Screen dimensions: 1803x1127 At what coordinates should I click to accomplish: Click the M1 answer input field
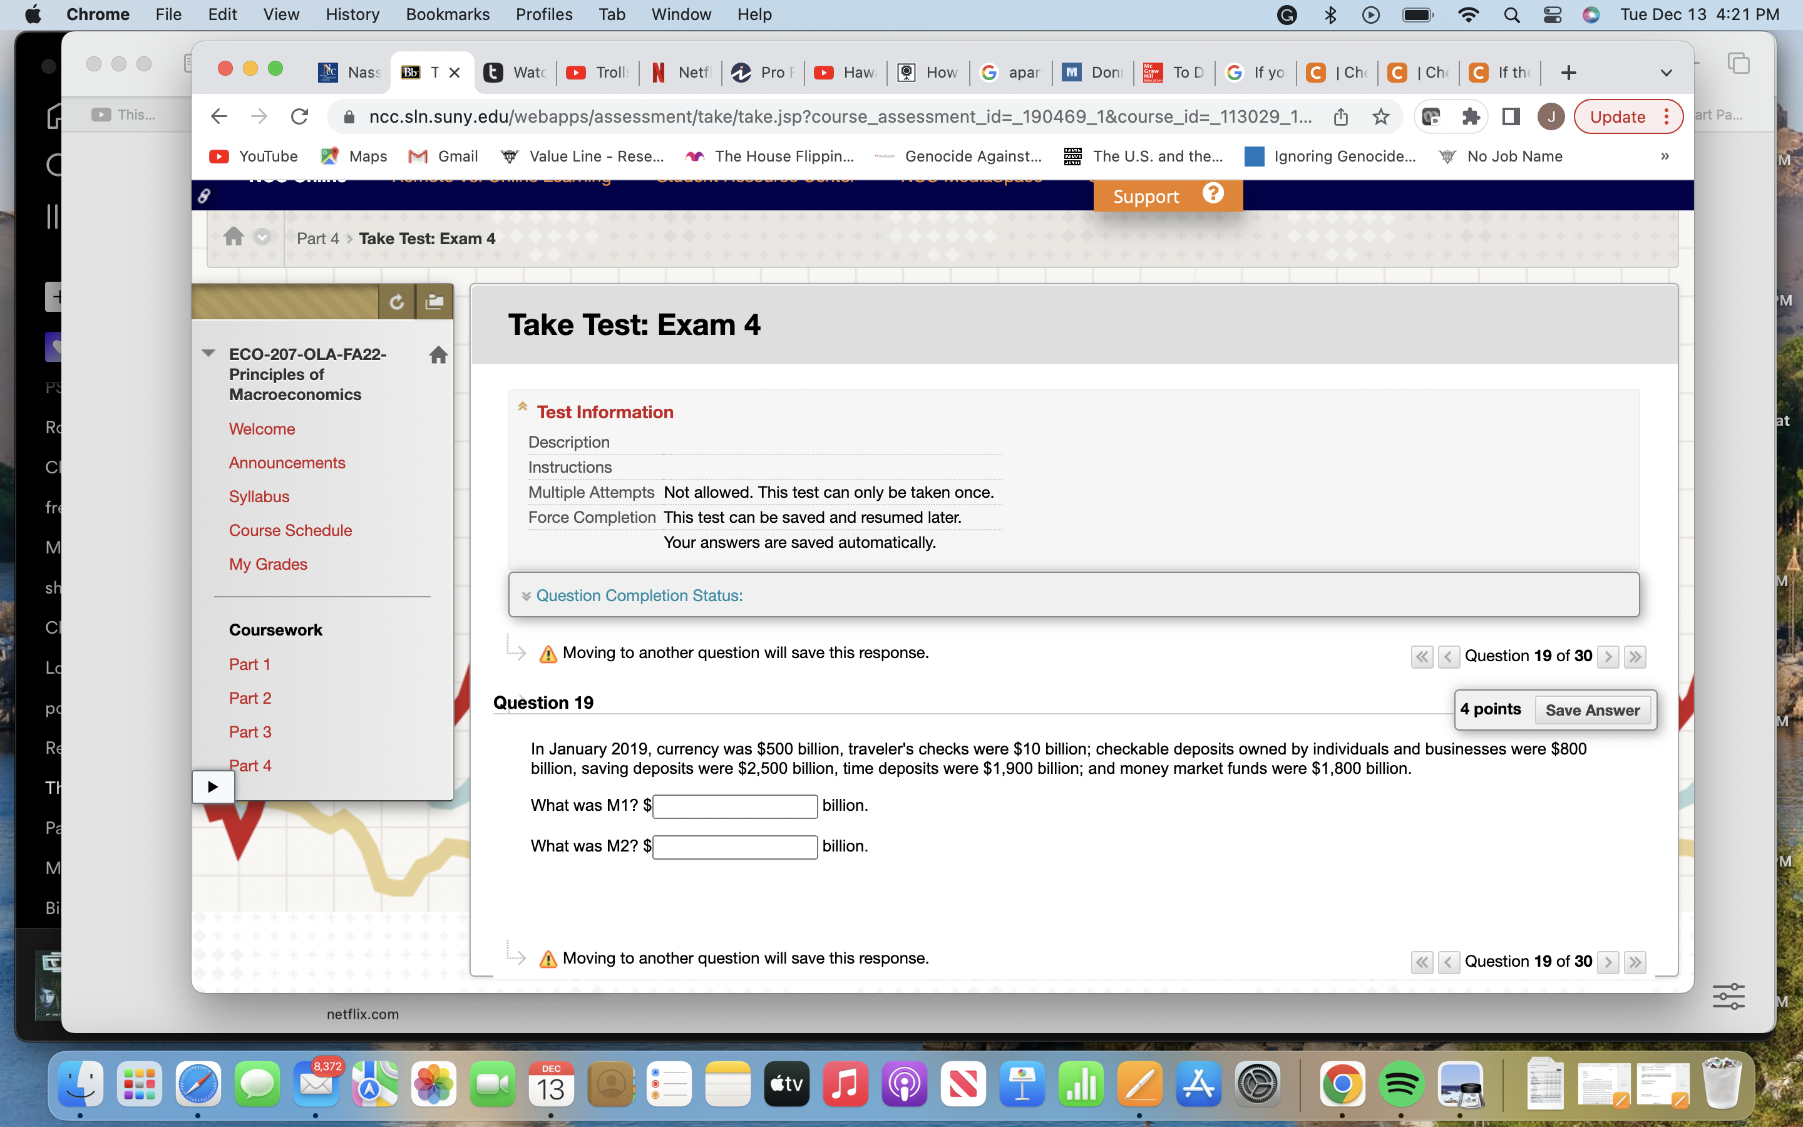click(x=734, y=806)
